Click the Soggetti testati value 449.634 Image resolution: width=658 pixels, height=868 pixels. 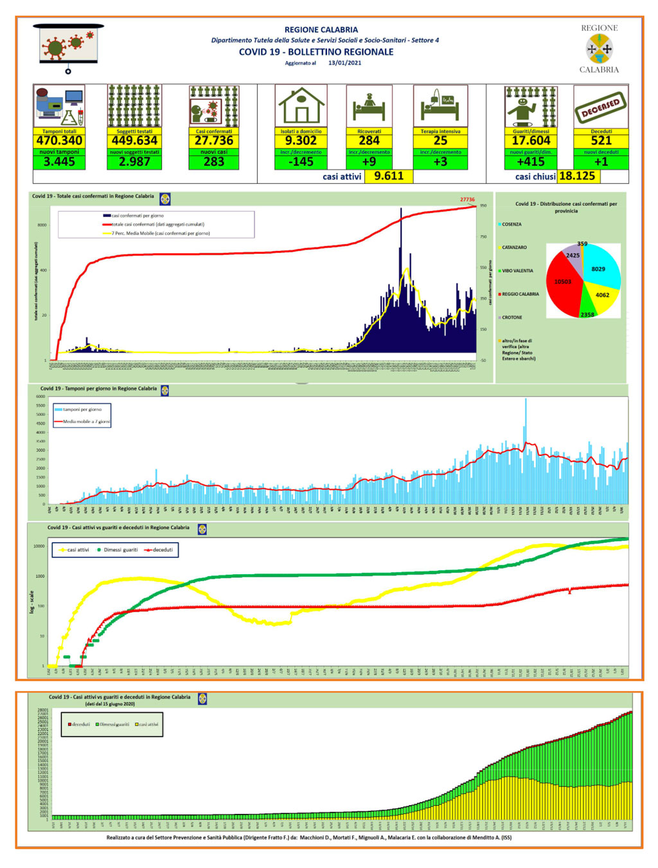tap(134, 141)
